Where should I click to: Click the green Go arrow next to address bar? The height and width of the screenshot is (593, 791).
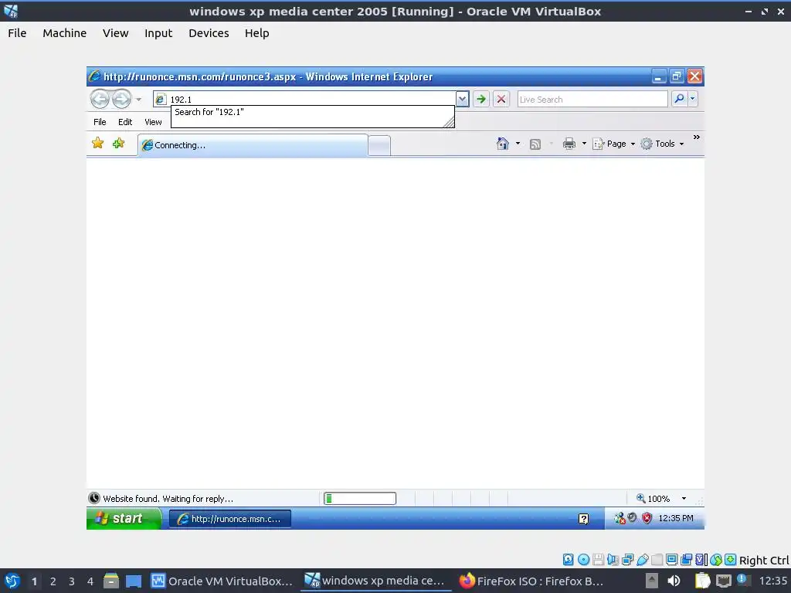coord(481,100)
